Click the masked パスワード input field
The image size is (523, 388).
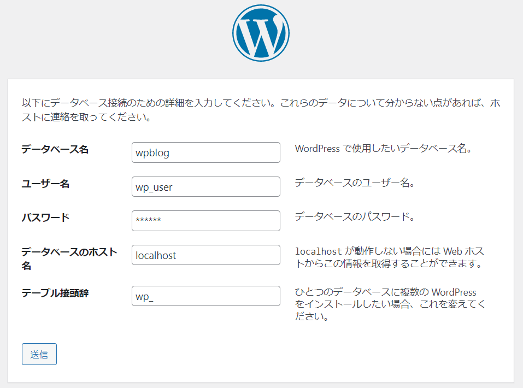(x=205, y=220)
